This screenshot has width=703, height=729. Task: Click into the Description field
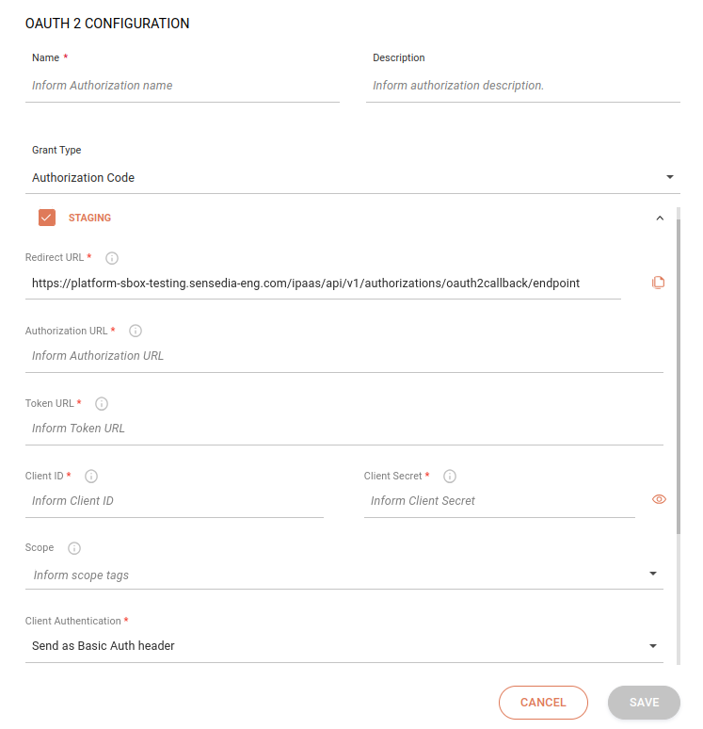click(x=522, y=86)
